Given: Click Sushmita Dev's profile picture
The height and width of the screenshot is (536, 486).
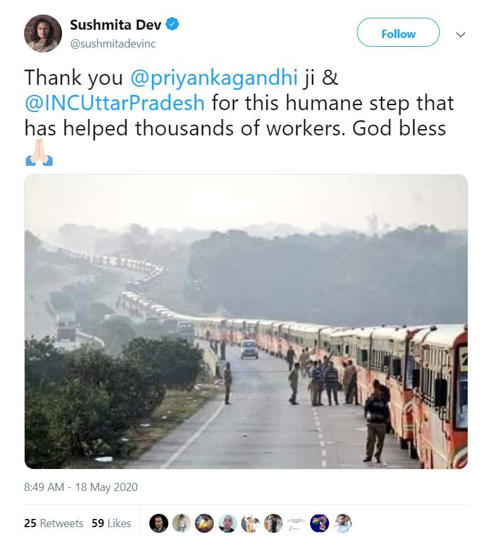Looking at the screenshot, I should (x=43, y=34).
